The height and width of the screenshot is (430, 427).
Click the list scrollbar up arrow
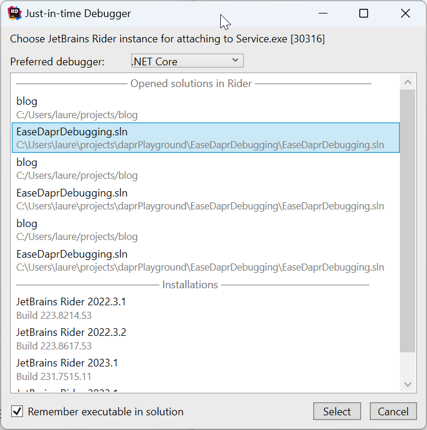[x=408, y=82]
